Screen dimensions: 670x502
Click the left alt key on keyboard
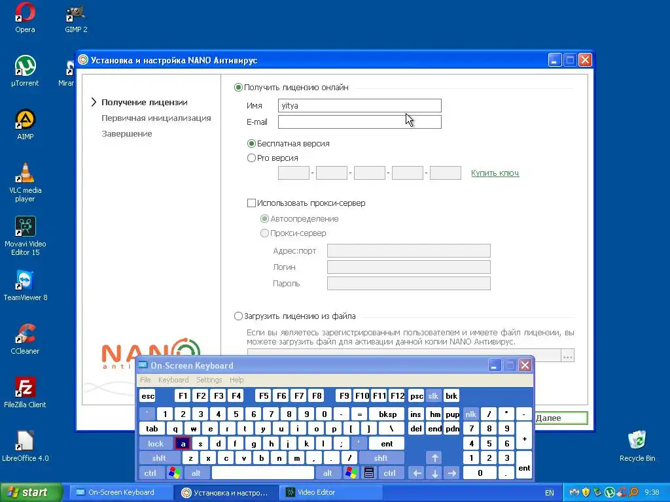tap(196, 473)
